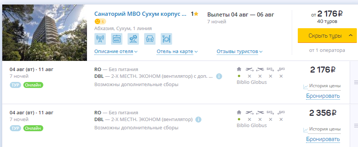Screen dimensions: 358x147
Task: Open info icon for ЭКОНОМ (вентилятор) room in 2 356 row
Action: (198, 120)
